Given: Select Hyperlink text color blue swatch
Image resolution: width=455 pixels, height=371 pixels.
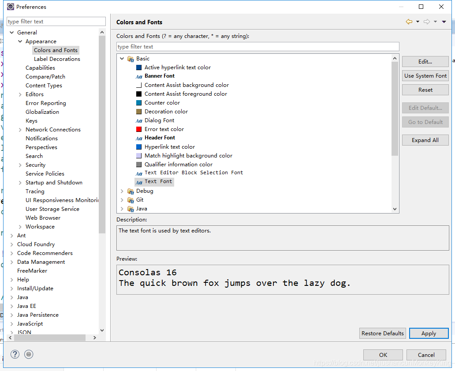Looking at the screenshot, I should [139, 147].
